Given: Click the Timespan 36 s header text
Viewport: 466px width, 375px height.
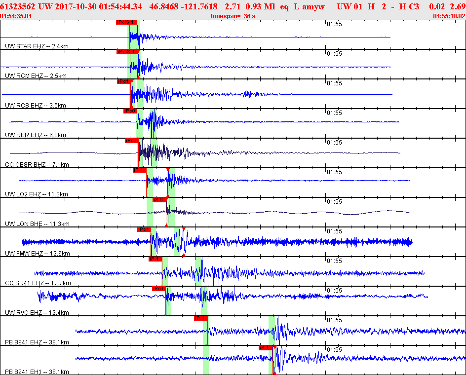Looking at the screenshot, I should click(233, 16).
